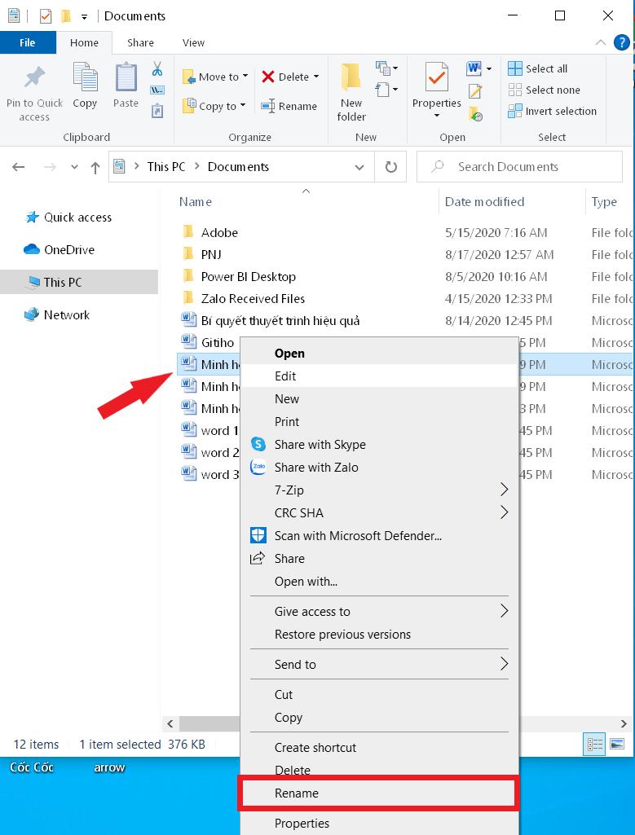This screenshot has height=835, width=635.
Task: Switch to the View tab
Action: click(193, 42)
